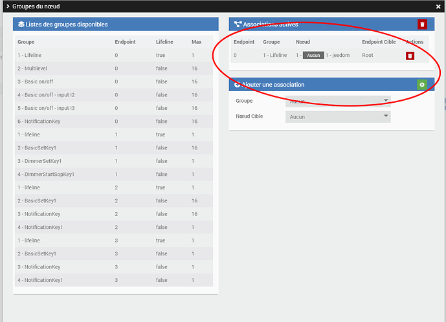Select the 5 - Basic on/off - input I3 row
This screenshot has width=446, height=322.
[x=114, y=108]
